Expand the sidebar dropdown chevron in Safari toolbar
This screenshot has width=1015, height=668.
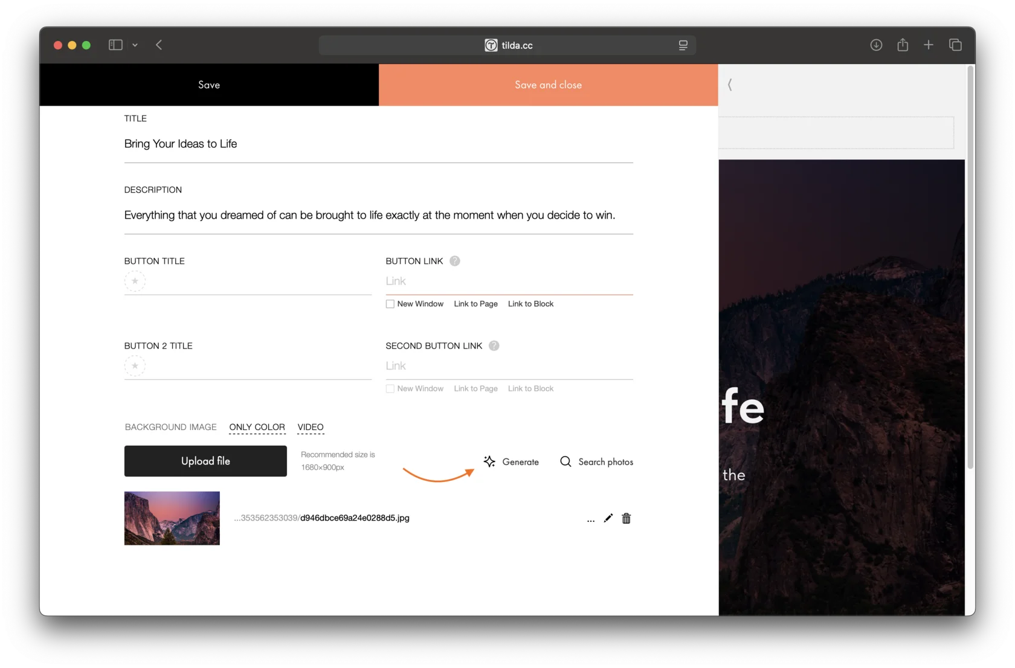(x=135, y=45)
